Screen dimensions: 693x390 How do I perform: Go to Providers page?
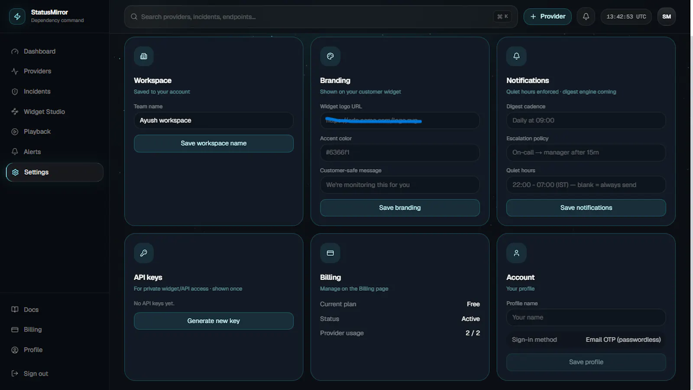(55, 71)
